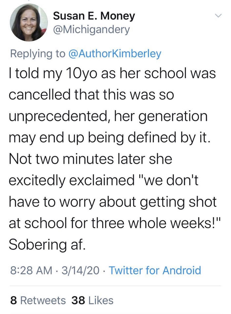View the 38 Likes list
Image resolution: width=231 pixels, height=314 pixels.
coord(92,300)
